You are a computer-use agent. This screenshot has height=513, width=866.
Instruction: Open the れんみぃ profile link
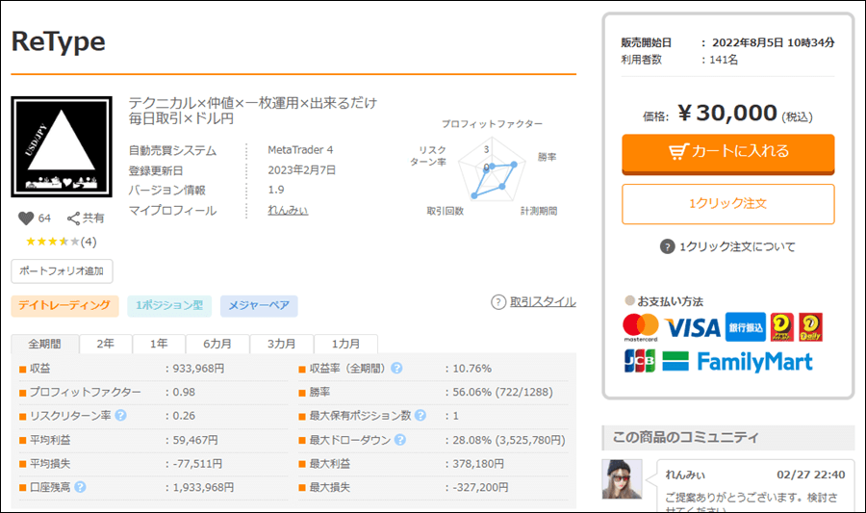click(x=288, y=211)
